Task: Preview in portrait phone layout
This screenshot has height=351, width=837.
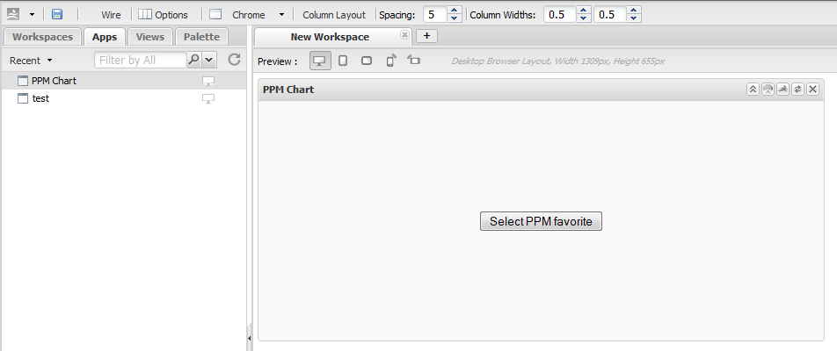Action: click(391, 61)
